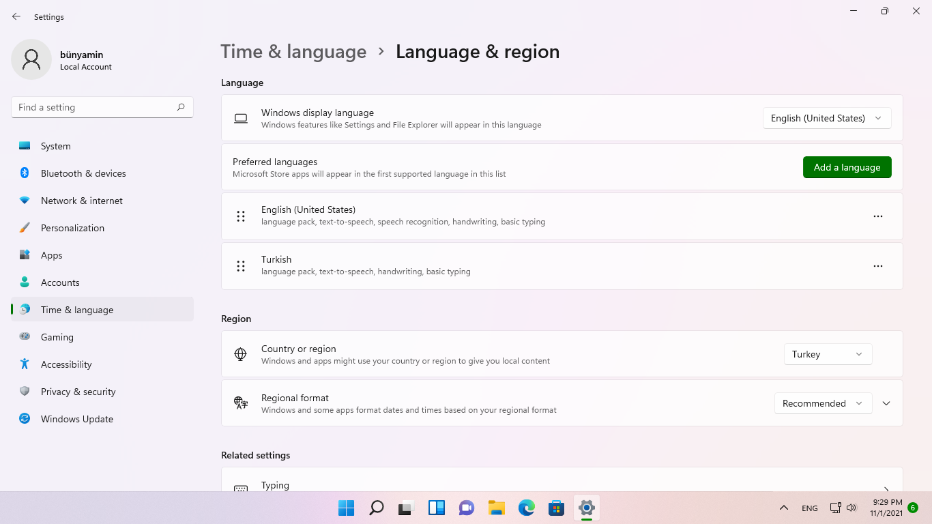Open File Explorer from taskbar
This screenshot has height=524, width=932.
pyautogui.click(x=497, y=508)
